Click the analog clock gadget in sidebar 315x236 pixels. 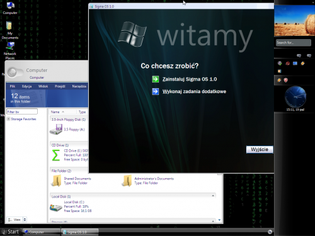[295, 97]
